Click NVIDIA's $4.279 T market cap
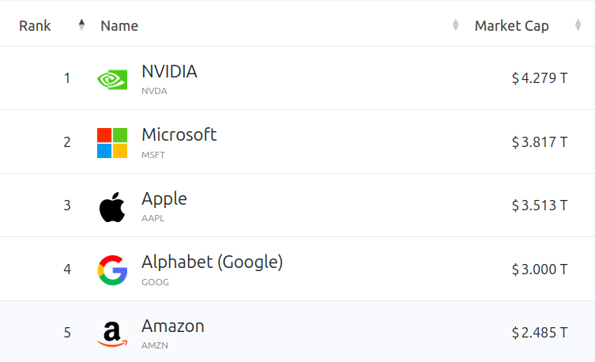 point(540,78)
